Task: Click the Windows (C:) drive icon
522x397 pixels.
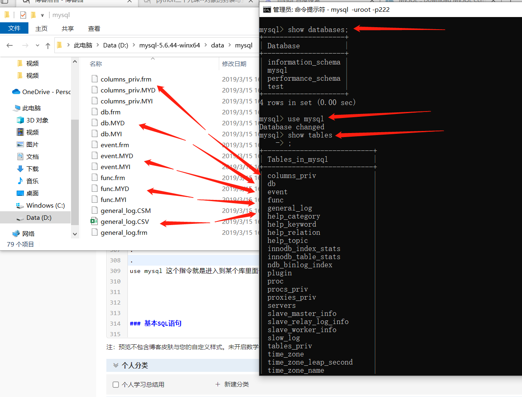Action: (20, 206)
